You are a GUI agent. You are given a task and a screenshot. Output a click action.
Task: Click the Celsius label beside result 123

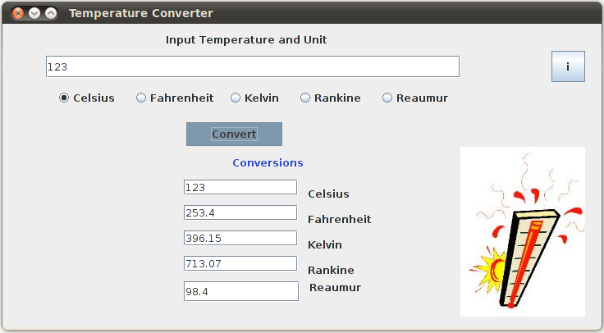click(x=328, y=194)
